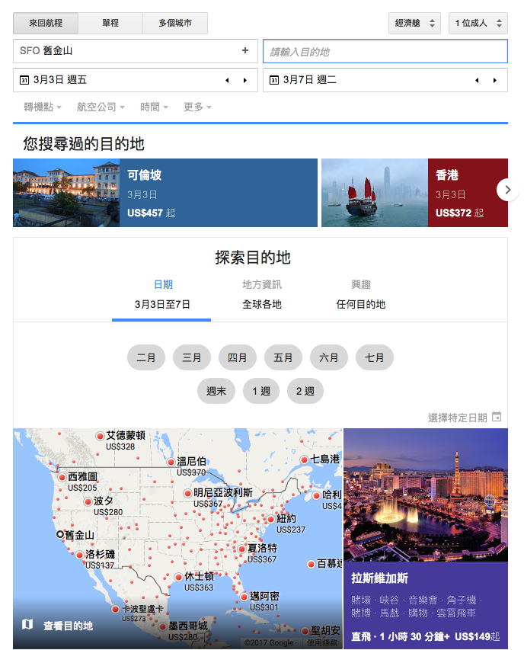
Task: Open the 使用條款 terms link
Action: [322, 642]
